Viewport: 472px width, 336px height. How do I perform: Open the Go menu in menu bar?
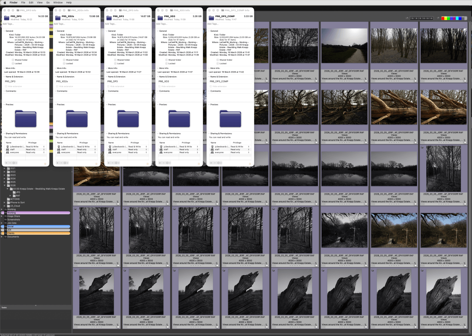tap(48, 2)
